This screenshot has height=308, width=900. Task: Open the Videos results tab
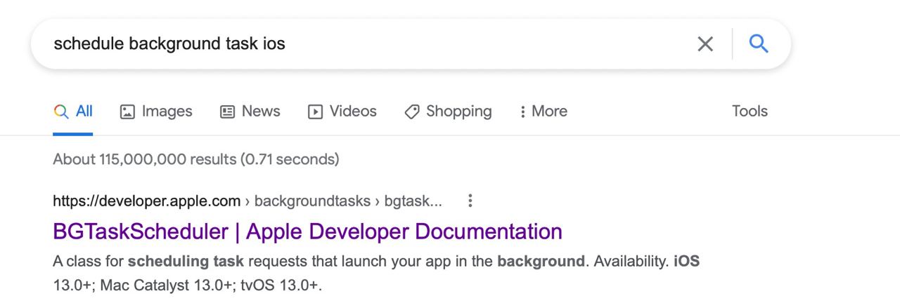(x=342, y=112)
